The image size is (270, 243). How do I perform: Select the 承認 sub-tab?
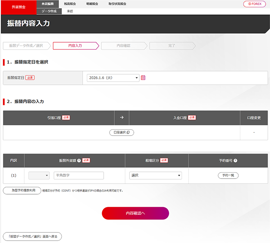[x=70, y=11]
